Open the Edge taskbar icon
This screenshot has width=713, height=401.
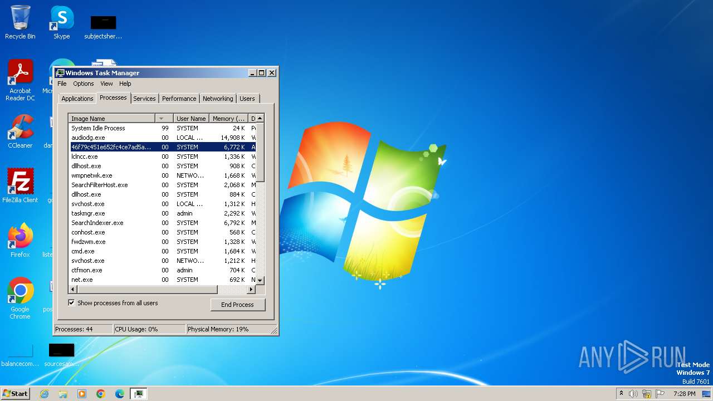click(120, 394)
